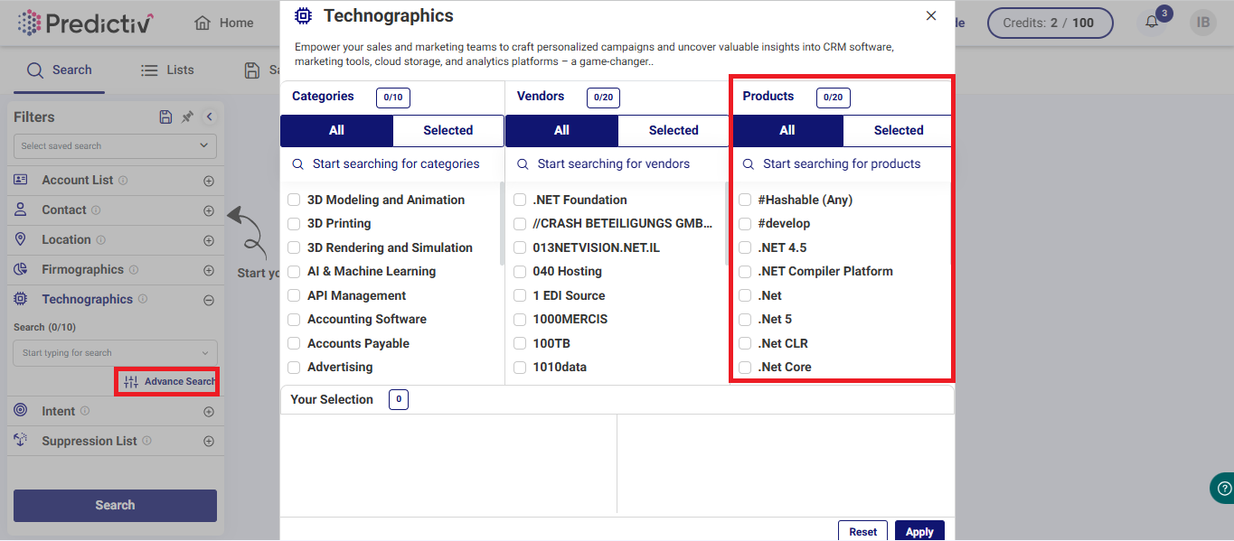Open Start typing for search dropdown
The width and height of the screenshot is (1234, 541).
tap(115, 352)
